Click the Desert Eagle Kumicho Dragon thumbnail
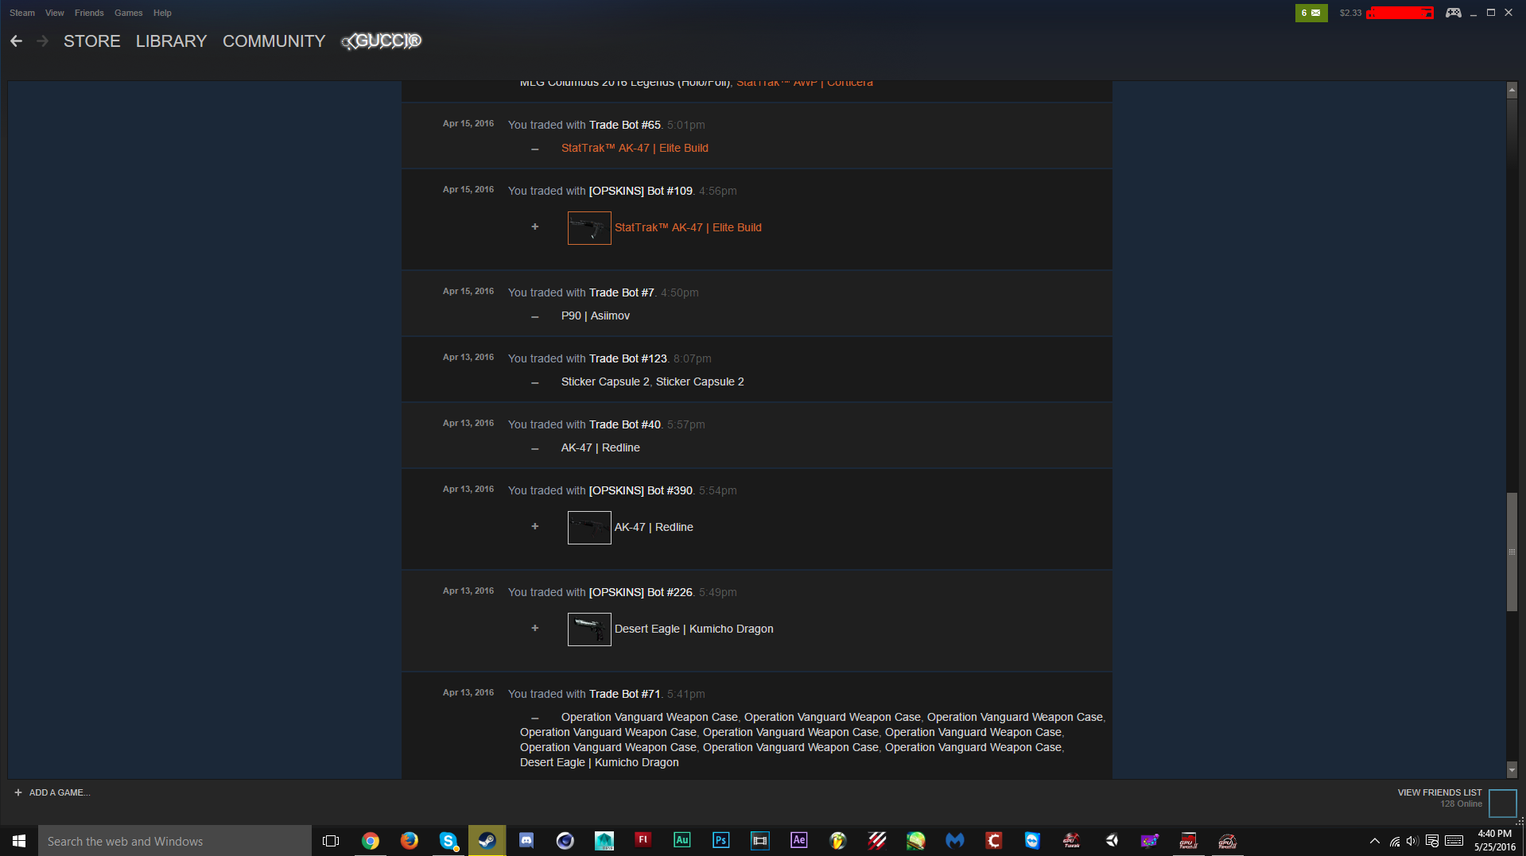 pyautogui.click(x=589, y=629)
